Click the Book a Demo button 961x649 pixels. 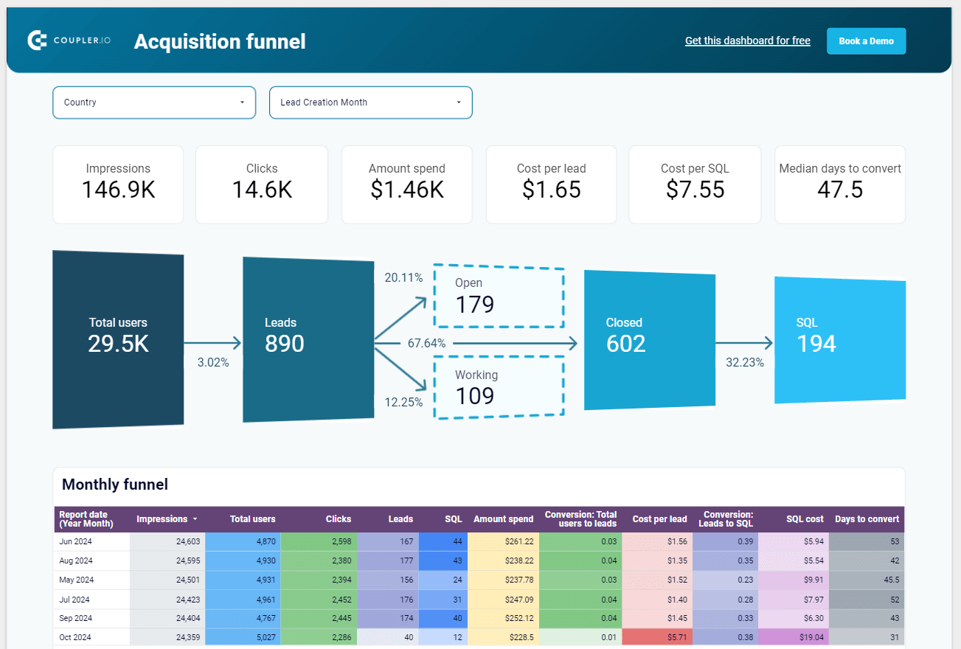coord(866,41)
